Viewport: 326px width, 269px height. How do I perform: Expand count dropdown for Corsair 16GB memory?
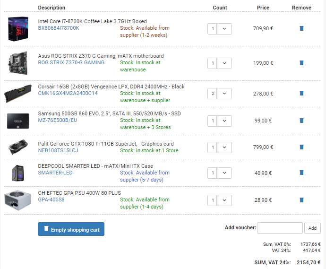[224, 94]
